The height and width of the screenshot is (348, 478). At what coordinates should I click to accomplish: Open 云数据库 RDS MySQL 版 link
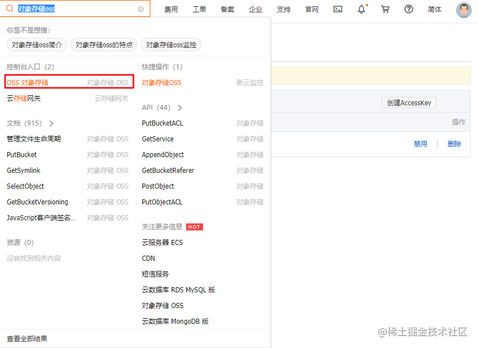(178, 290)
